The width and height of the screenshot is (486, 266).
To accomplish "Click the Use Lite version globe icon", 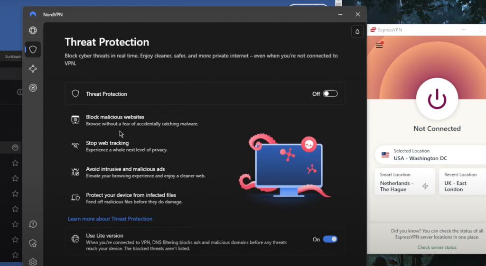I will 75,239.
